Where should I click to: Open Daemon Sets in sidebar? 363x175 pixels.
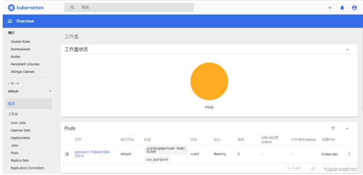pyautogui.click(x=21, y=130)
